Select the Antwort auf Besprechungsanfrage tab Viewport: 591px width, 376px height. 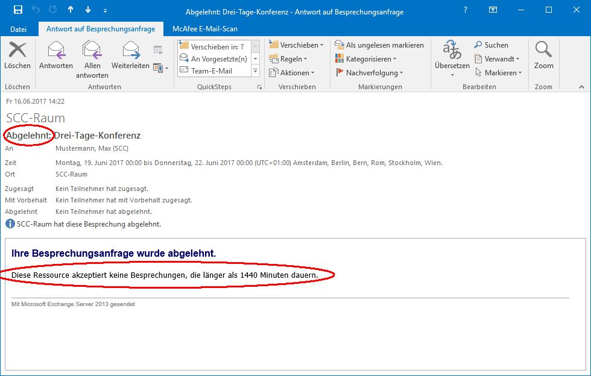(101, 29)
